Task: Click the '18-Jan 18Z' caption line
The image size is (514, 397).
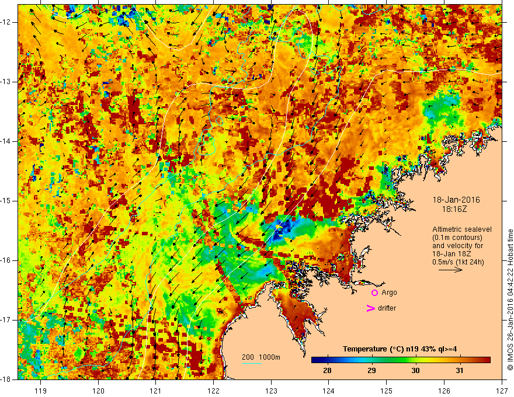Action: click(x=453, y=254)
